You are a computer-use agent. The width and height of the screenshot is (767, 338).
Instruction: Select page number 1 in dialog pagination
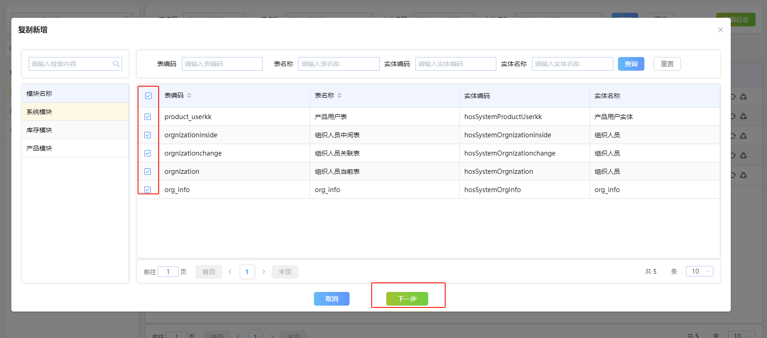click(x=247, y=272)
